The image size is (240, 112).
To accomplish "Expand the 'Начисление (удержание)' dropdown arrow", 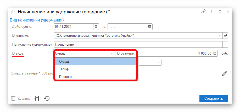I will [225, 45].
